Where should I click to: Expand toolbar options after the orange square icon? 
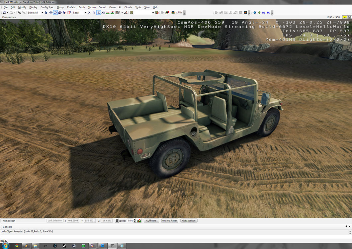tap(249, 13)
